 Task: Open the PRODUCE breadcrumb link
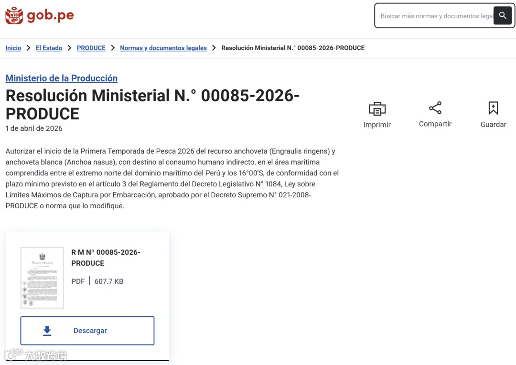pos(91,48)
